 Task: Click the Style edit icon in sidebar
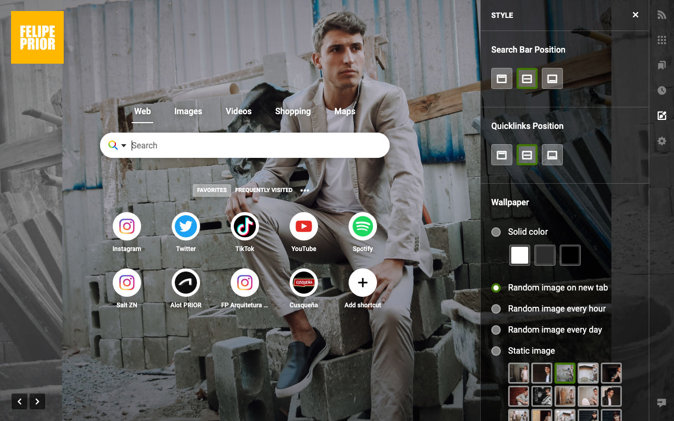click(662, 116)
